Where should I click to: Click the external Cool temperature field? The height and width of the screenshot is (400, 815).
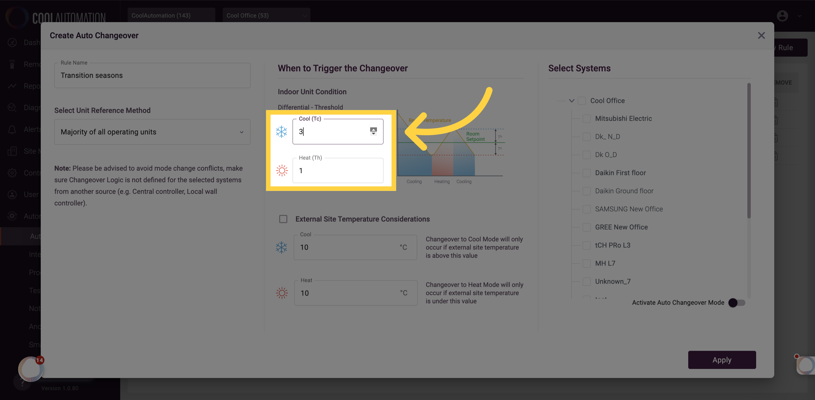coord(355,247)
